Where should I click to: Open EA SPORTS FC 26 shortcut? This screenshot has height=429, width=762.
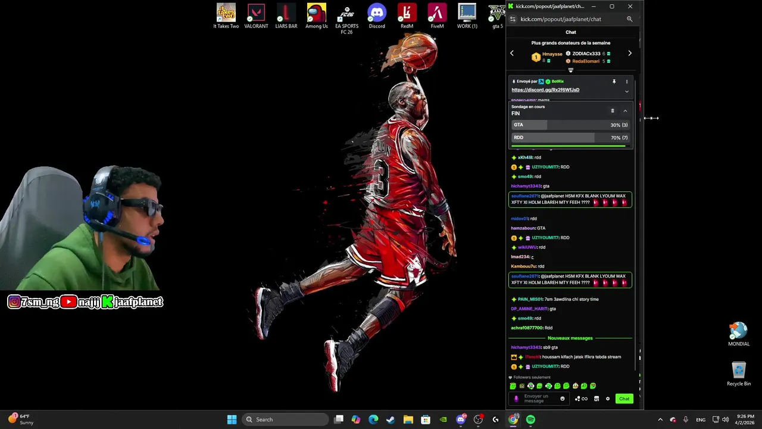pos(346,18)
